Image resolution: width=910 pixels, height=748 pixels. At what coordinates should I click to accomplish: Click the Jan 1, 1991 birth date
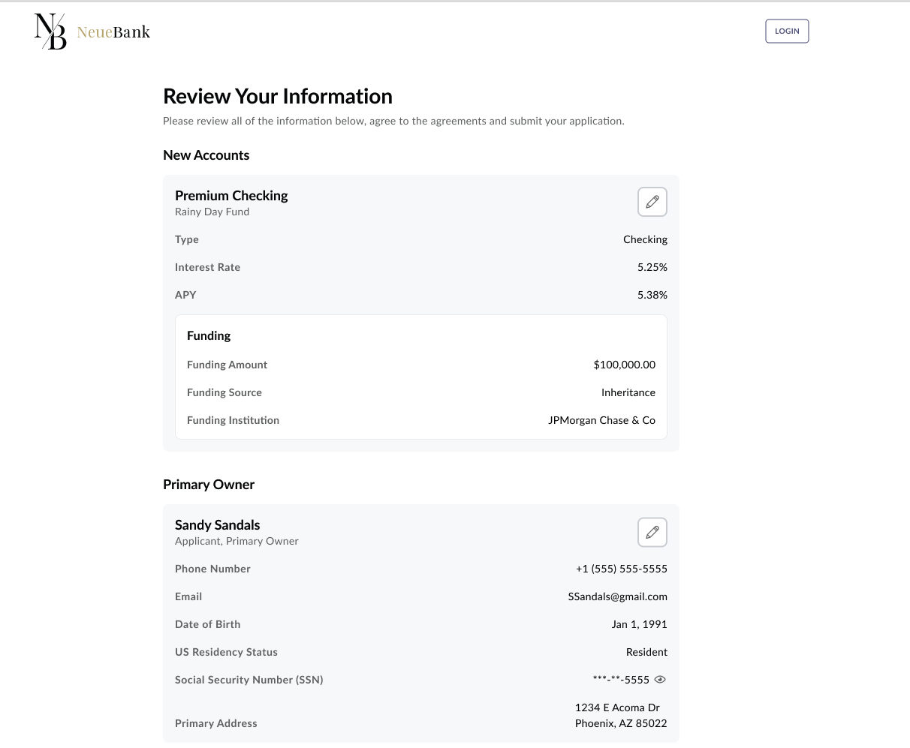pos(639,624)
